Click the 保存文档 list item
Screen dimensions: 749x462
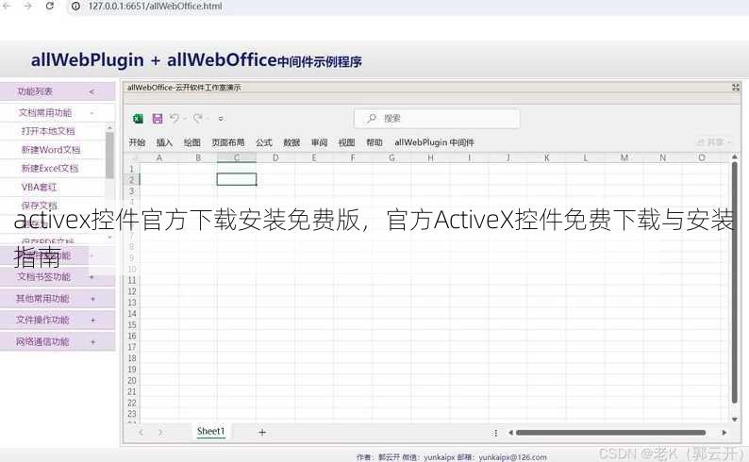coord(40,206)
